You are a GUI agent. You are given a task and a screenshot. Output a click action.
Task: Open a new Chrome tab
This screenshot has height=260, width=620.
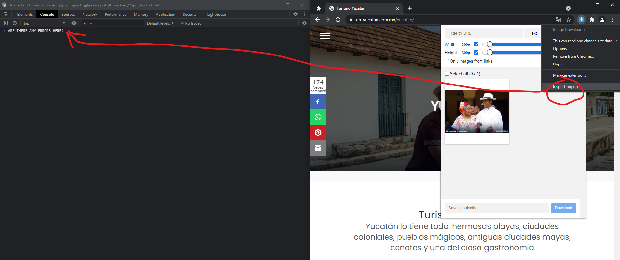pos(410,8)
